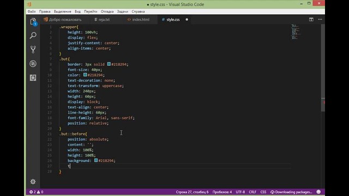Open the Extensions view icon

(x=33, y=77)
